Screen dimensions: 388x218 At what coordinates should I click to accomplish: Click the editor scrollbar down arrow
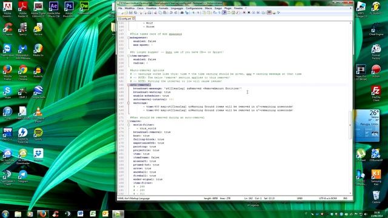click(x=350, y=194)
